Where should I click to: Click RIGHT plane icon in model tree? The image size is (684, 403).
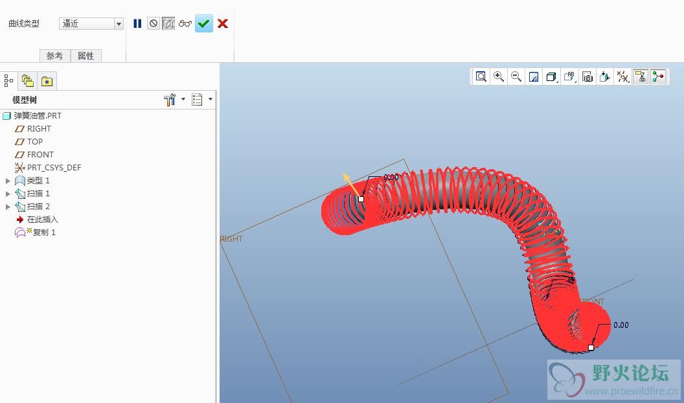[19, 129]
